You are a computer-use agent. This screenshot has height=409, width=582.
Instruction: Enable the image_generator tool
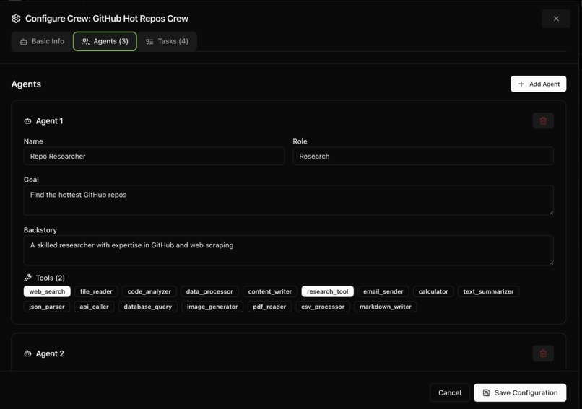[212, 307]
